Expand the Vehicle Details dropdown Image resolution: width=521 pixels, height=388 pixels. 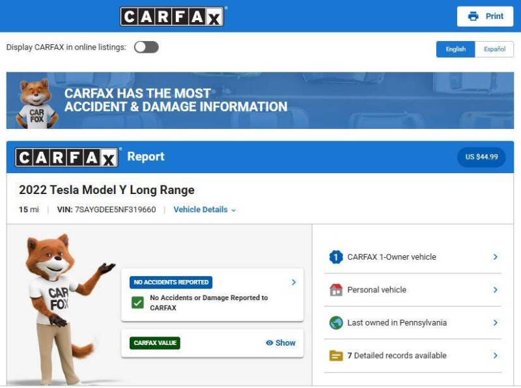[204, 210]
